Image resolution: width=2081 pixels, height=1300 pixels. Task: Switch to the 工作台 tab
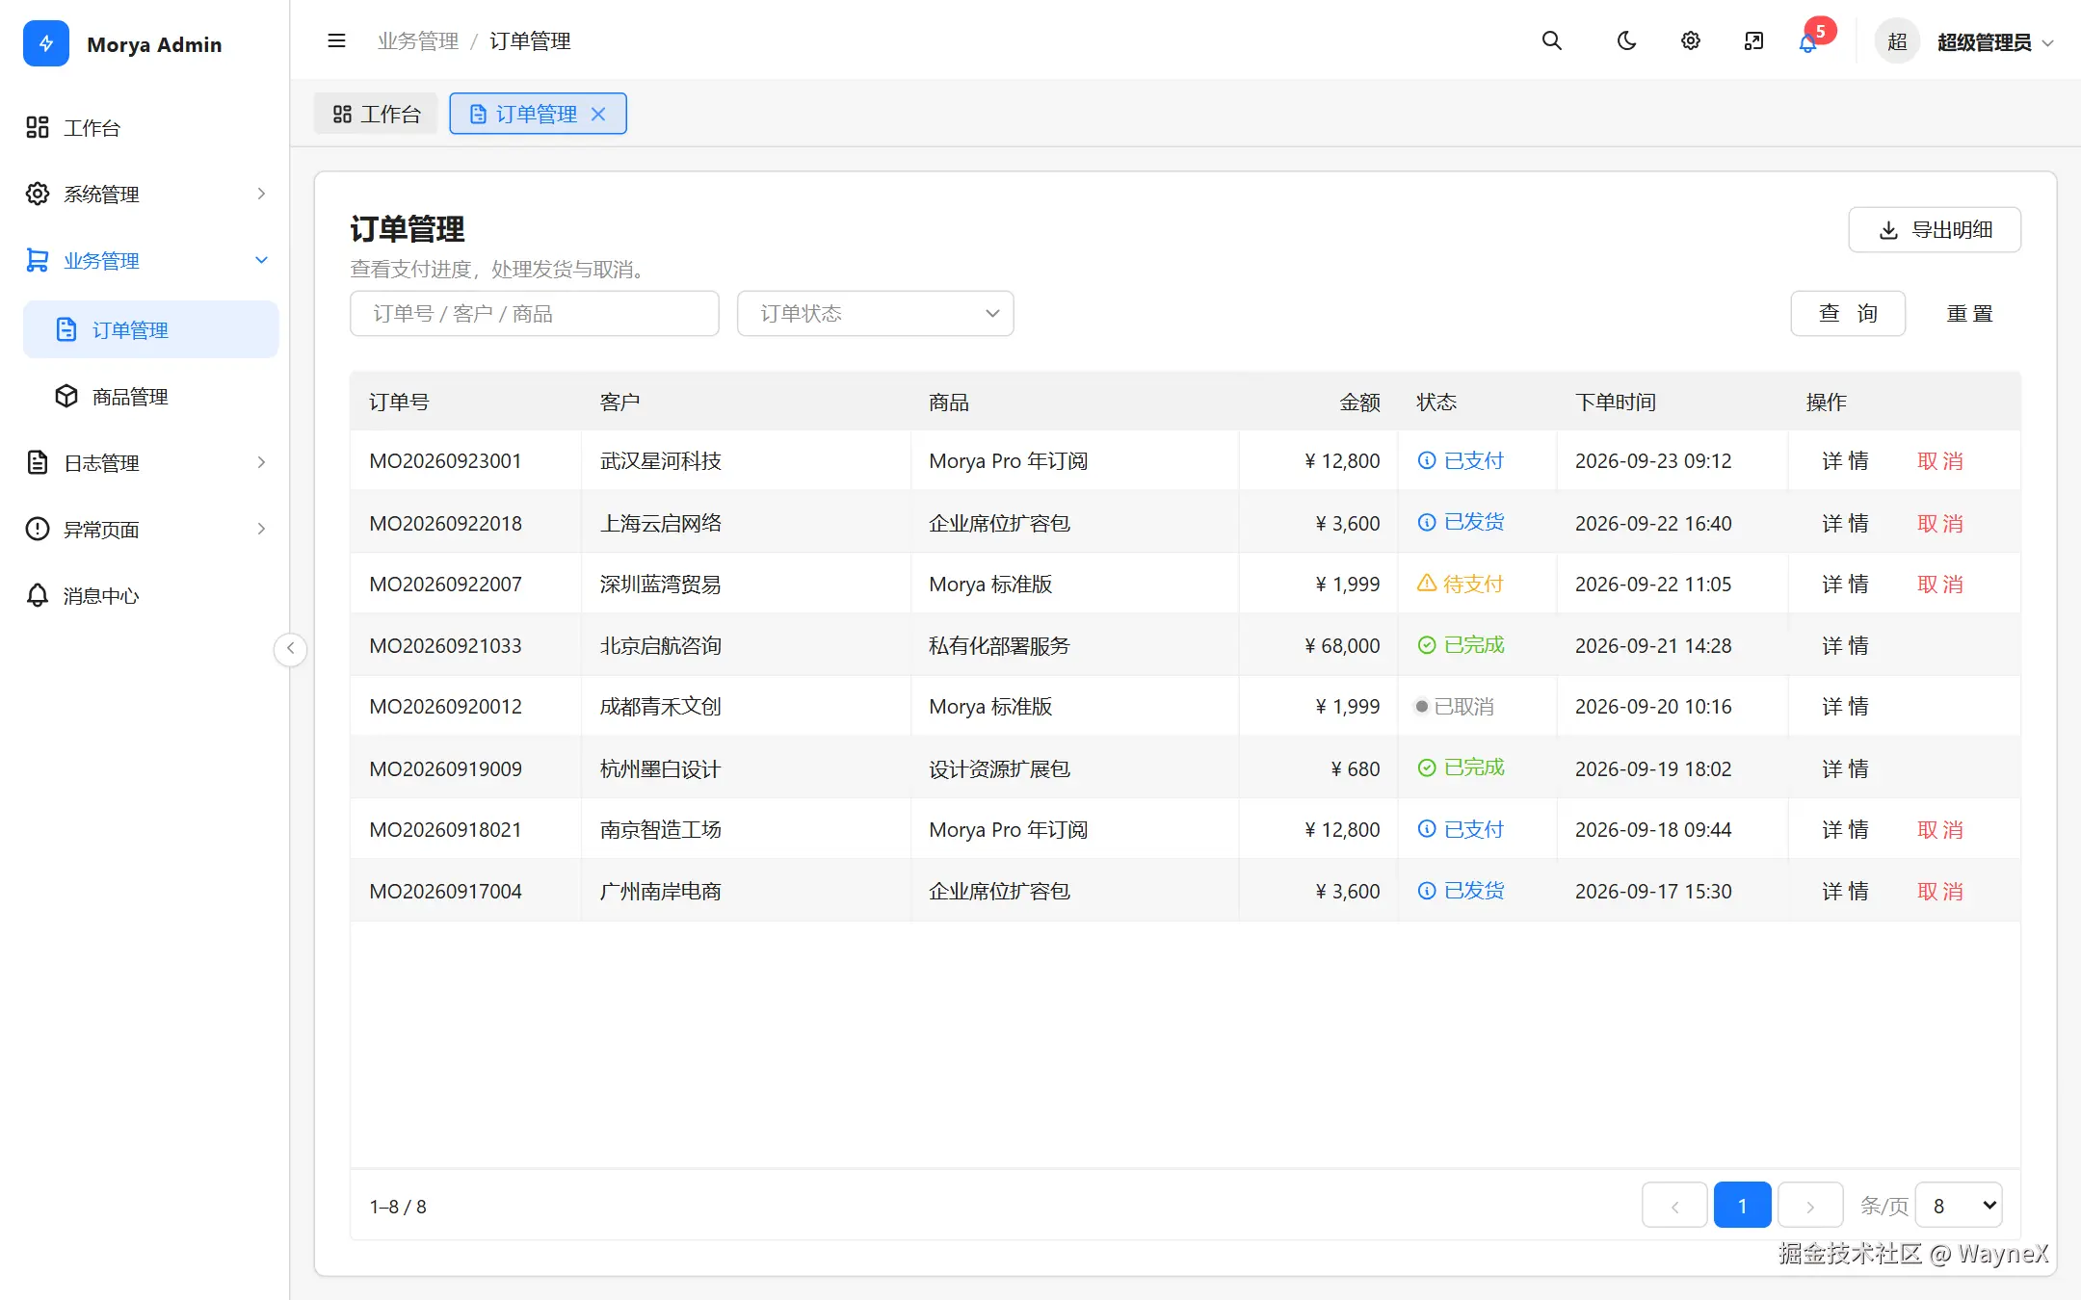point(377,114)
